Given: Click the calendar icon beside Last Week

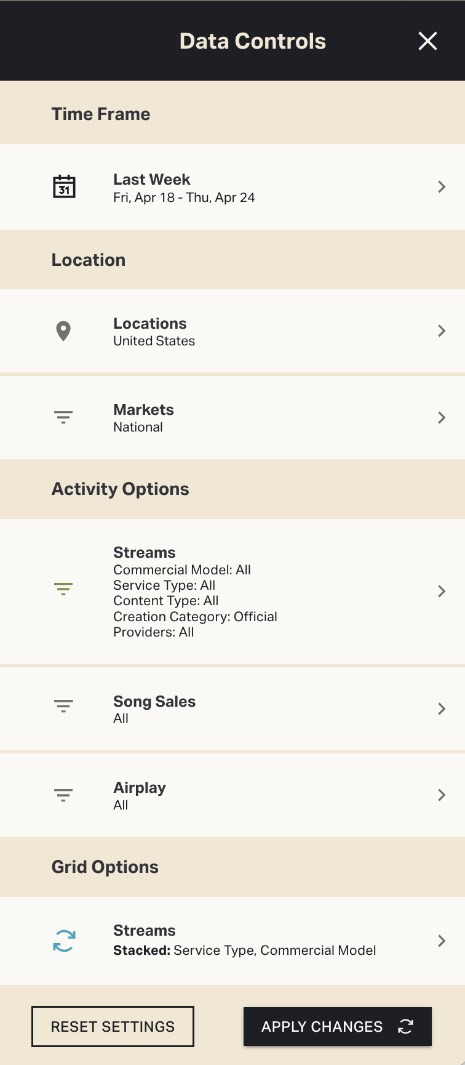Looking at the screenshot, I should pyautogui.click(x=64, y=187).
